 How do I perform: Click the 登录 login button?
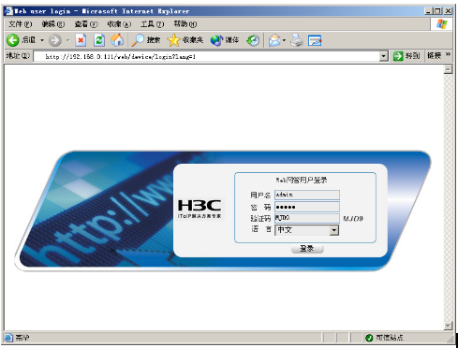tap(307, 249)
